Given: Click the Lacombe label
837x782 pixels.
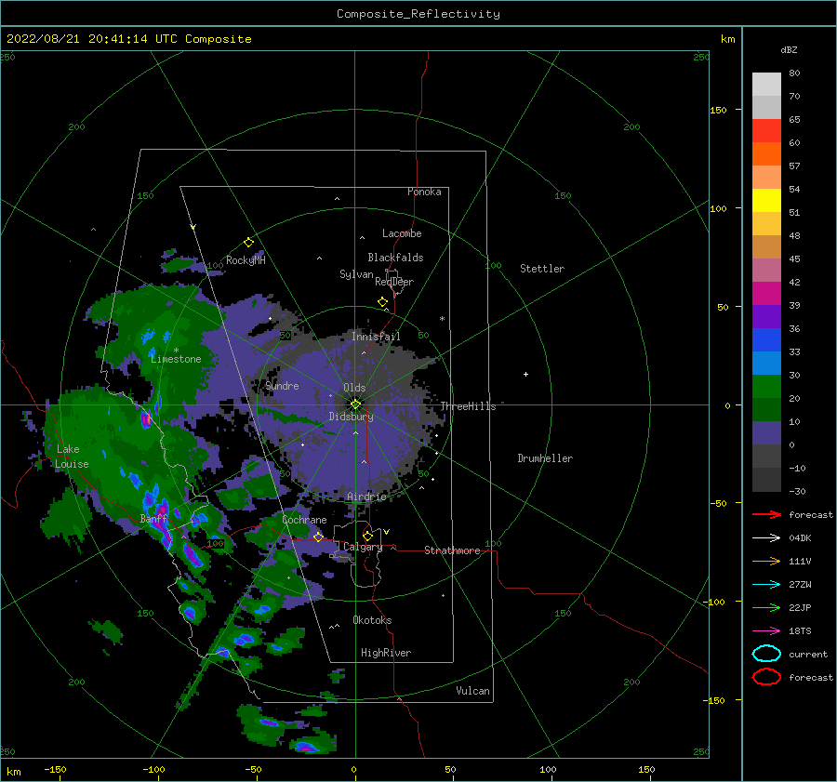Looking at the screenshot, I should coord(402,233).
